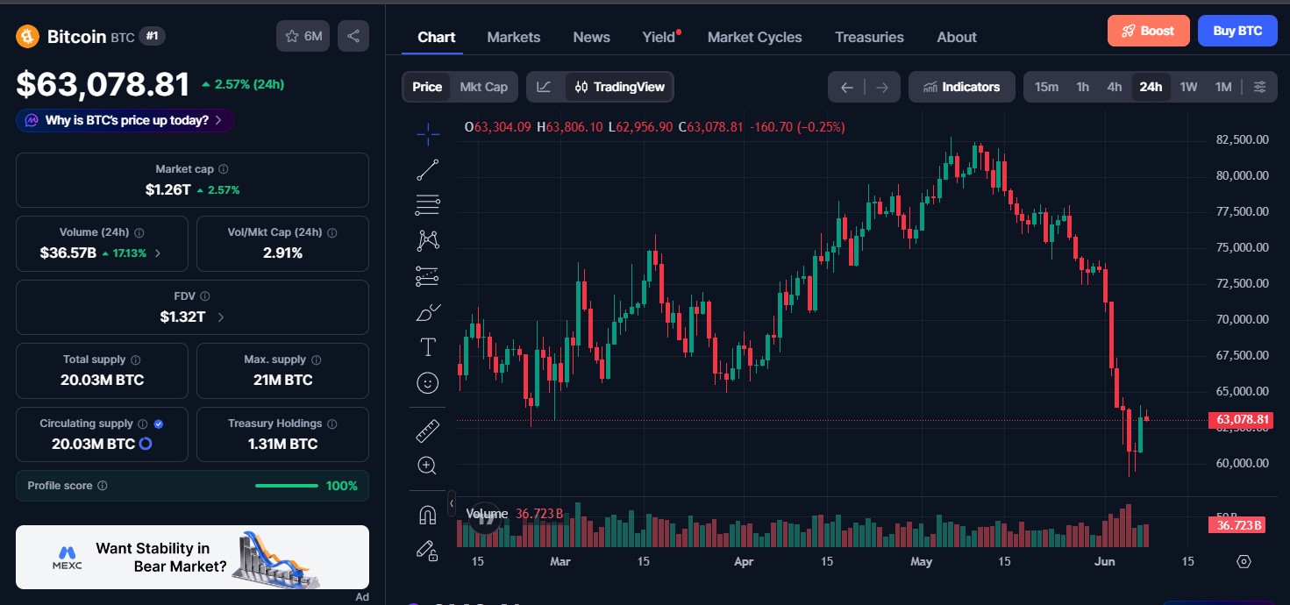Collapse the drawing toolbar side arrow
This screenshot has width=1290, height=605.
pos(452,504)
